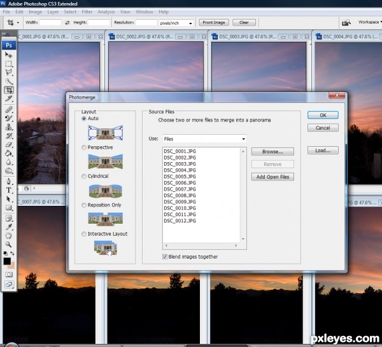382x347 pixels.
Task: Choose the Perspective layout option
Action: [84, 147]
